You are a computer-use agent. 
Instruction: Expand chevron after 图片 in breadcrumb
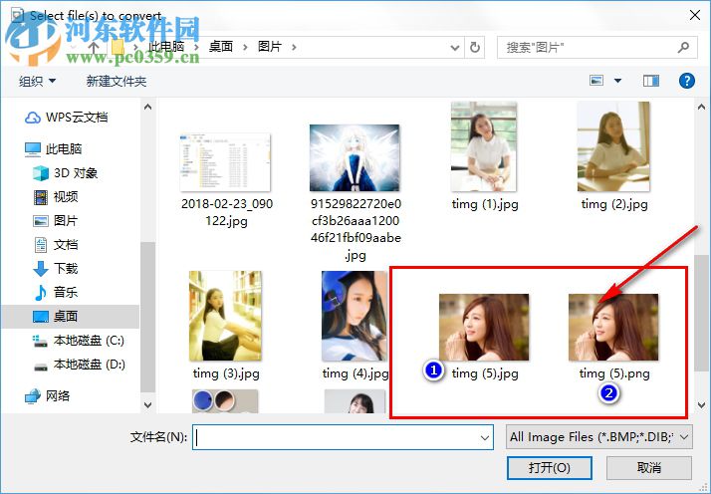[294, 47]
